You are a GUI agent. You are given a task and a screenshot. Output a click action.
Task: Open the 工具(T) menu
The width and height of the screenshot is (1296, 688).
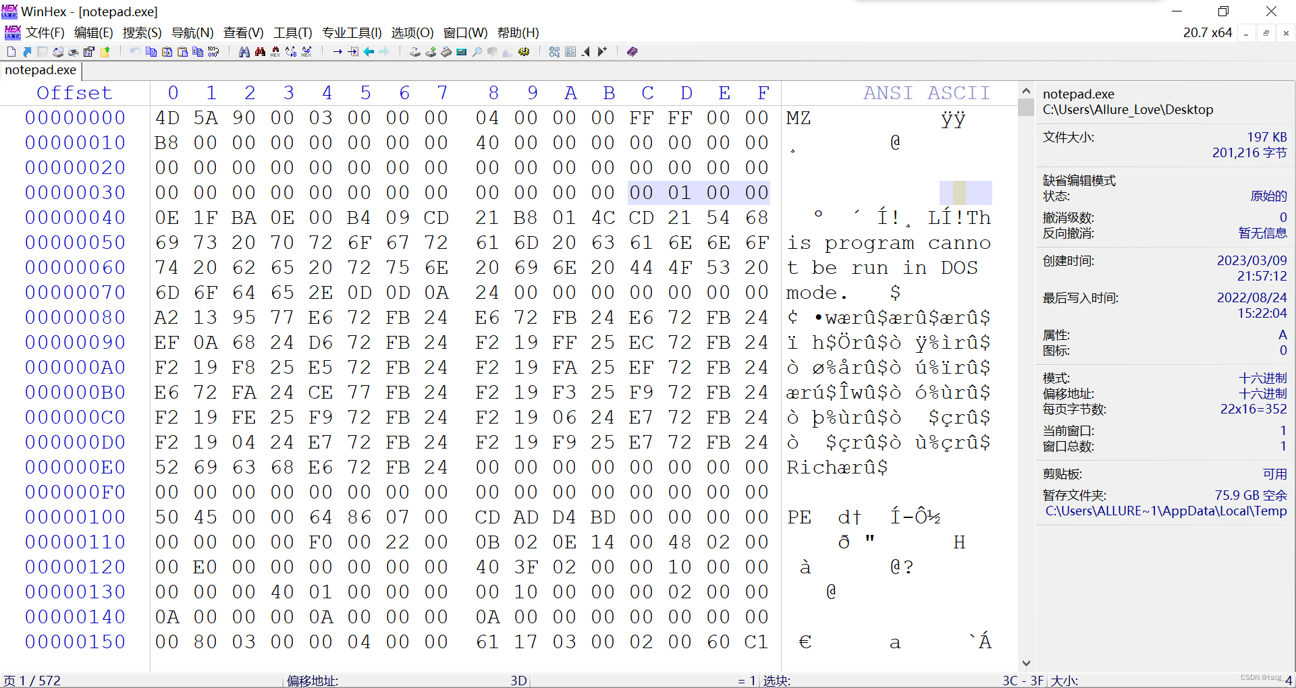[292, 32]
